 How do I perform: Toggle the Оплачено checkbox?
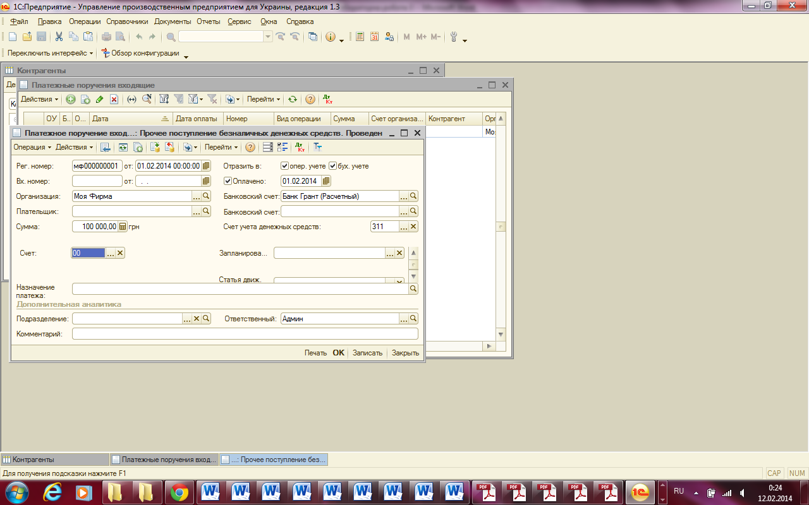228,181
